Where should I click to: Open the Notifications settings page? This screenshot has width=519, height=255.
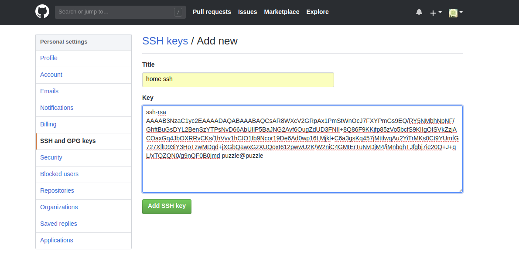[57, 108]
